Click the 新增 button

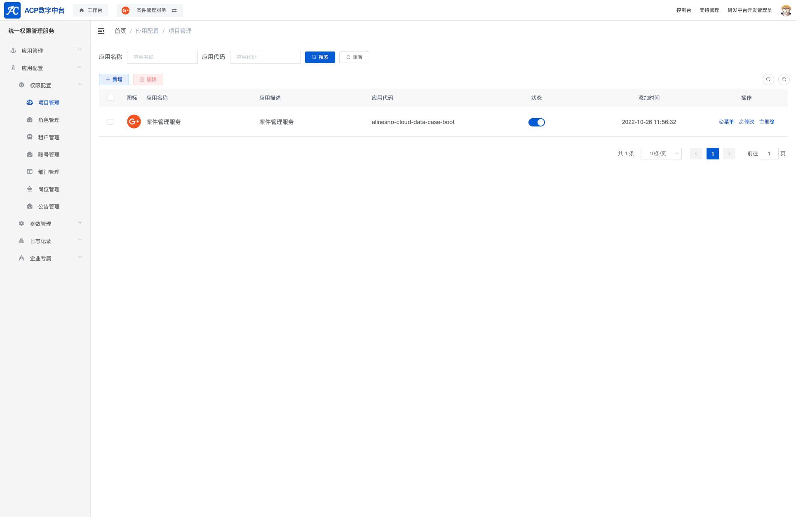[114, 80]
